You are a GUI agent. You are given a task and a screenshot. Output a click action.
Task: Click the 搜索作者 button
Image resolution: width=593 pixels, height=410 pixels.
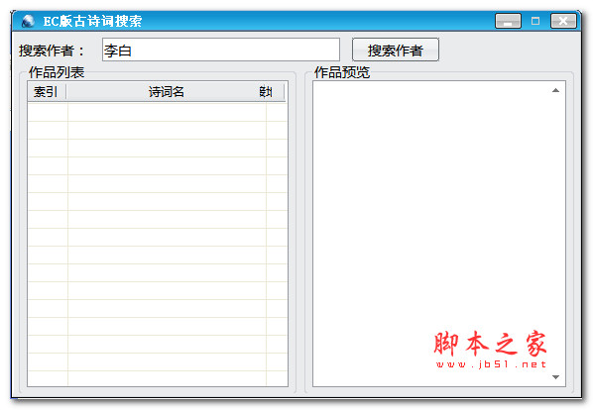point(396,50)
